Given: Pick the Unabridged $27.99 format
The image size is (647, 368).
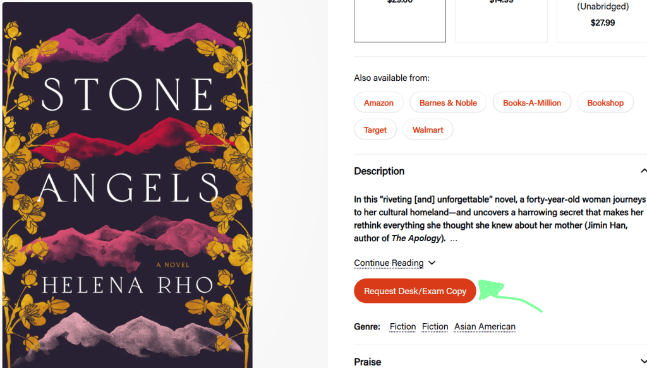Looking at the screenshot, I should click(x=602, y=20).
